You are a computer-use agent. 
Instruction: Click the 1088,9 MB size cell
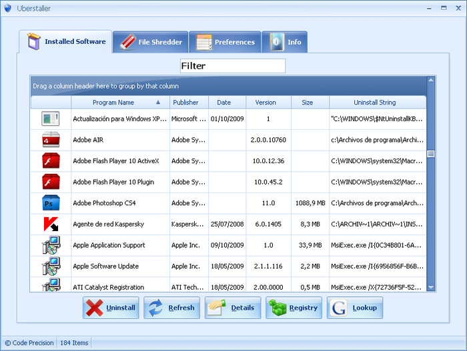coord(310,203)
